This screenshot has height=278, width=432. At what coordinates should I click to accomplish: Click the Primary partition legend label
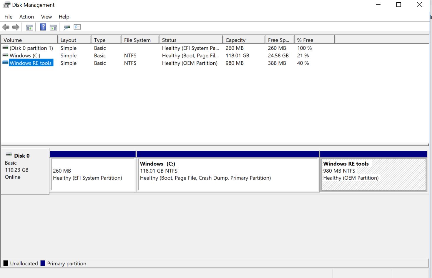point(67,264)
